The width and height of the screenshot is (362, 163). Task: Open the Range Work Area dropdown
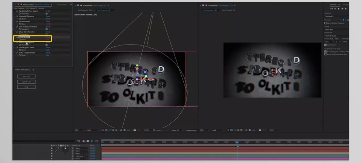click(337, 29)
